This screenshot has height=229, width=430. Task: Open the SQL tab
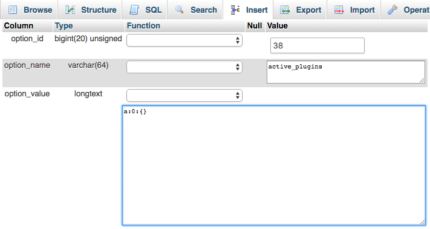(x=145, y=10)
